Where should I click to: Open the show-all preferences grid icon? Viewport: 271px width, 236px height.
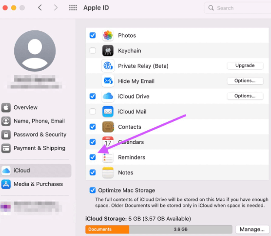point(73,8)
